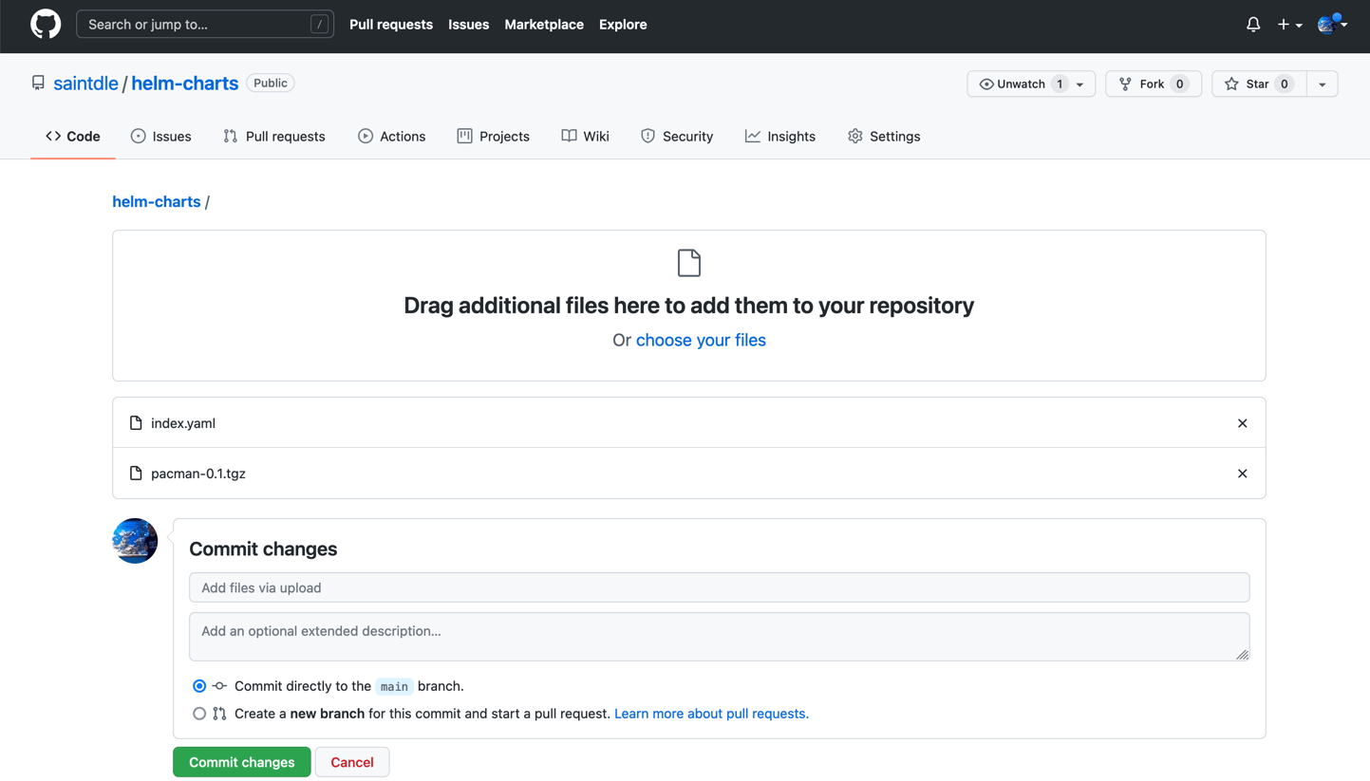The height and width of the screenshot is (781, 1370).
Task: Focus the commit message field
Action: point(720,587)
